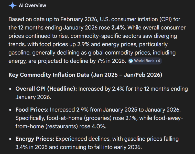Click the text decline by 7% in 2026
This screenshot has height=154, width=195.
tap(101, 61)
